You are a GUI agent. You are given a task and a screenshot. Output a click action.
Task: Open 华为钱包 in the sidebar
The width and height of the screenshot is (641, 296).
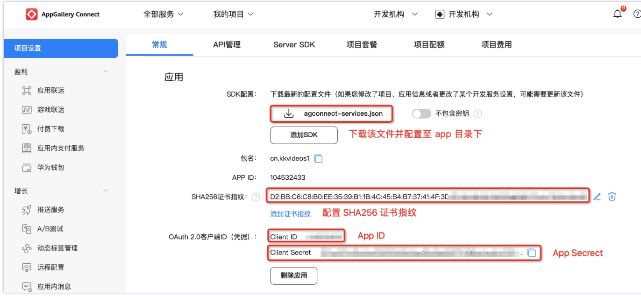coord(51,167)
